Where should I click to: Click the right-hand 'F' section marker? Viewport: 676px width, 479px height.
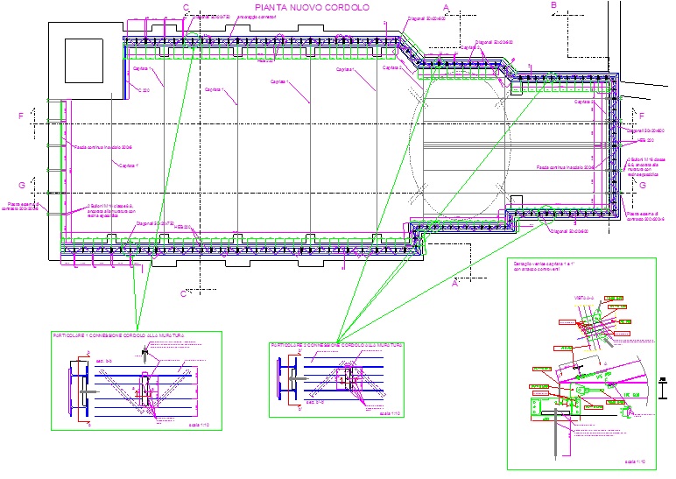(x=642, y=116)
